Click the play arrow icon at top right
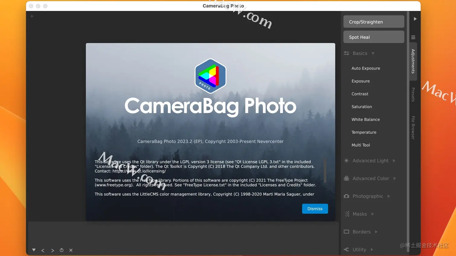 click(x=415, y=19)
